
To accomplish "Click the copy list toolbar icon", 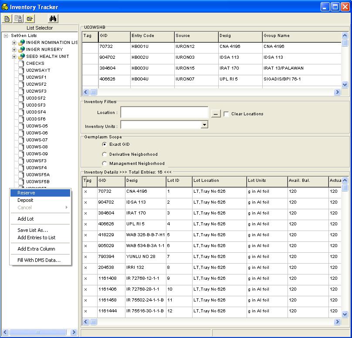I will pyautogui.click(x=18, y=19).
